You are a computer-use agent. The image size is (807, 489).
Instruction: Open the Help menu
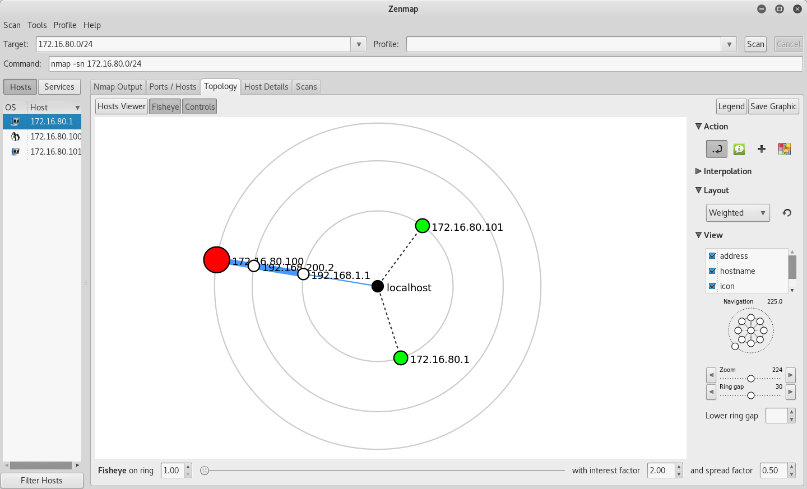(x=92, y=25)
